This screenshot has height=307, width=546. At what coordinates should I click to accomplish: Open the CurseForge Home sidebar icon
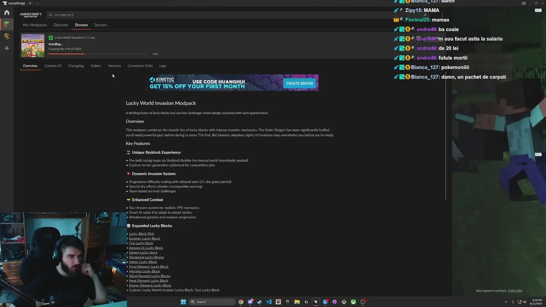point(6,13)
